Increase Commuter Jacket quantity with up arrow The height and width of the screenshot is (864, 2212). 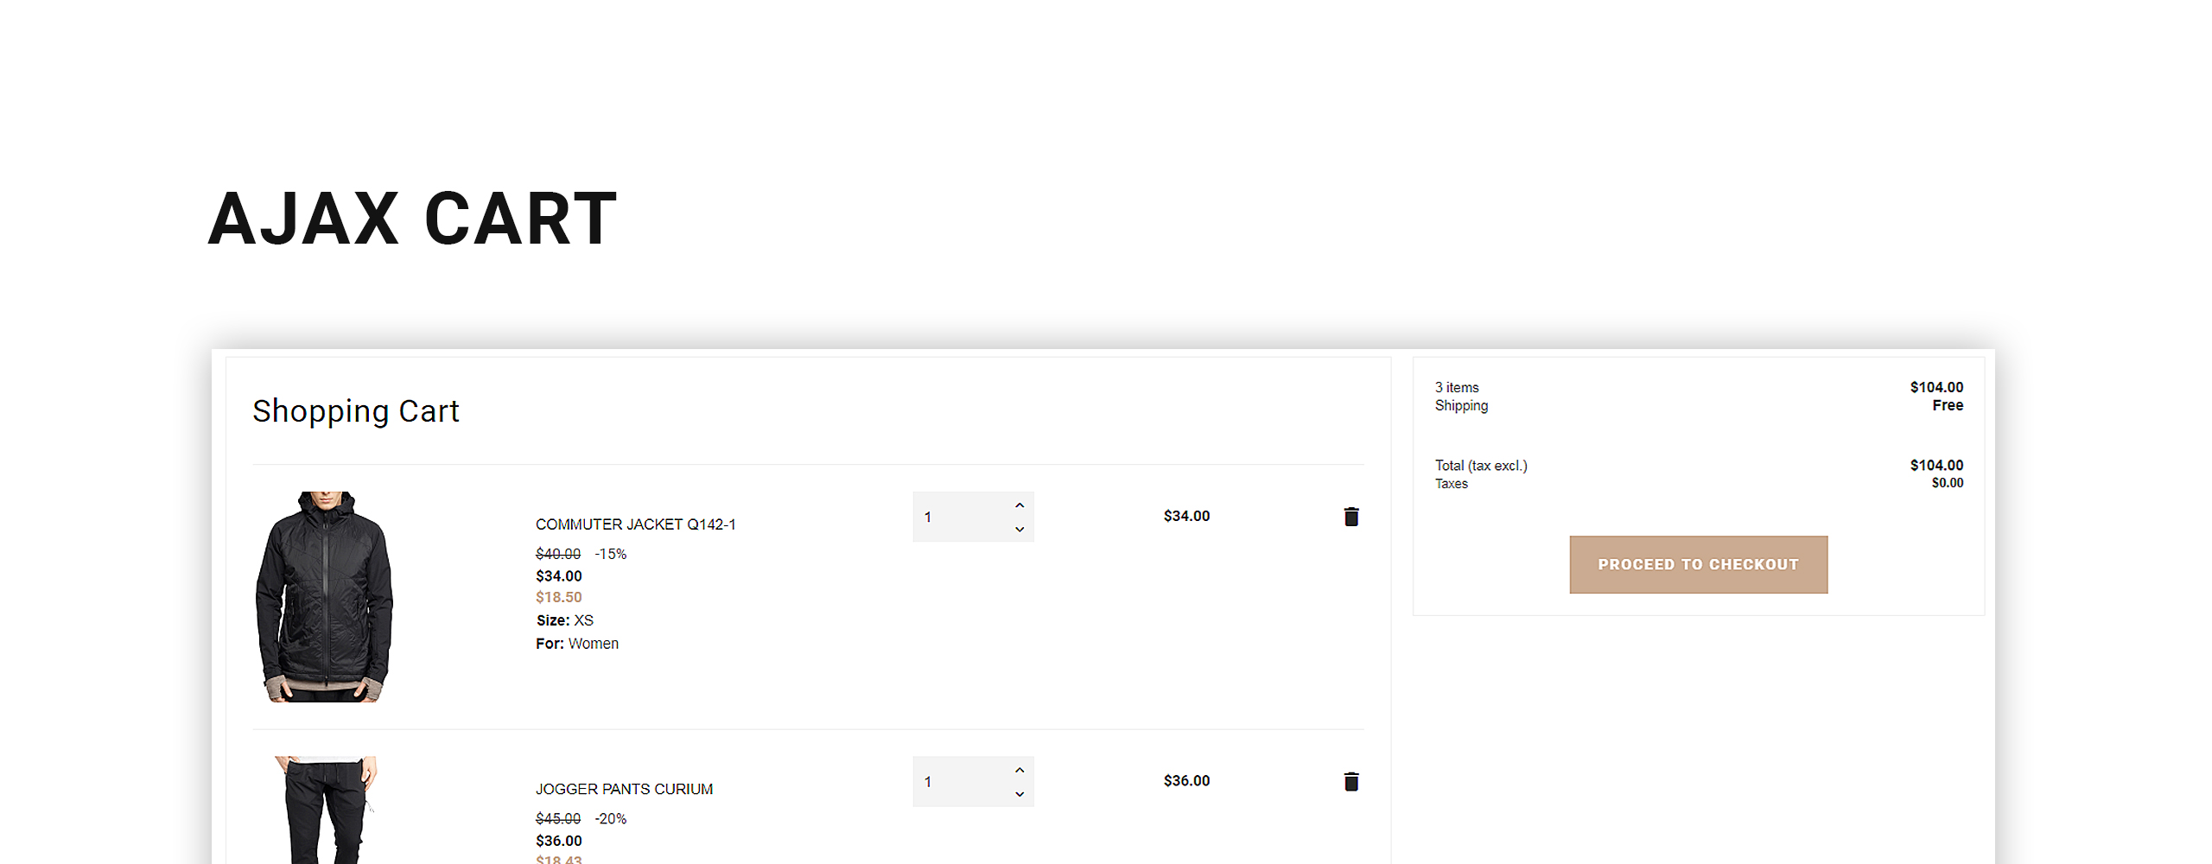(x=1020, y=505)
